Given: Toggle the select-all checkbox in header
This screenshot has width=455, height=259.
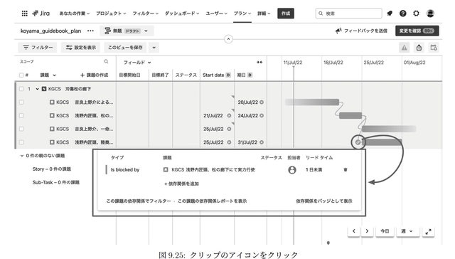Looking at the screenshot, I should click(21, 75).
